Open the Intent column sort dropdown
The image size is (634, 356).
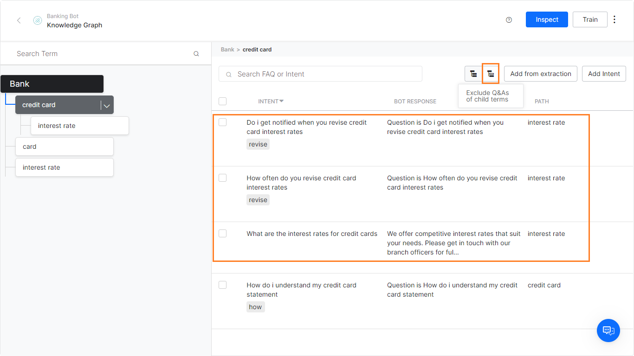pyautogui.click(x=282, y=101)
